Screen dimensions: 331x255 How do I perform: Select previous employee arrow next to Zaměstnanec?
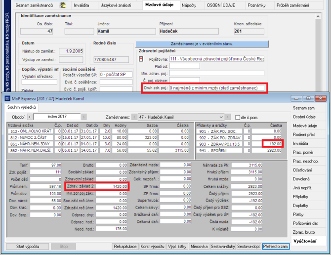point(134,117)
